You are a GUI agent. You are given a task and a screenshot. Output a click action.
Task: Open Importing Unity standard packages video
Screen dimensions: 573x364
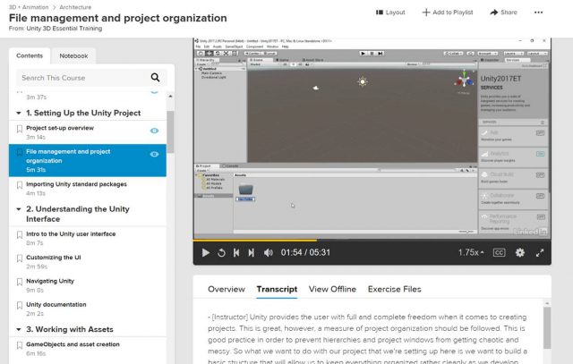[76, 184]
